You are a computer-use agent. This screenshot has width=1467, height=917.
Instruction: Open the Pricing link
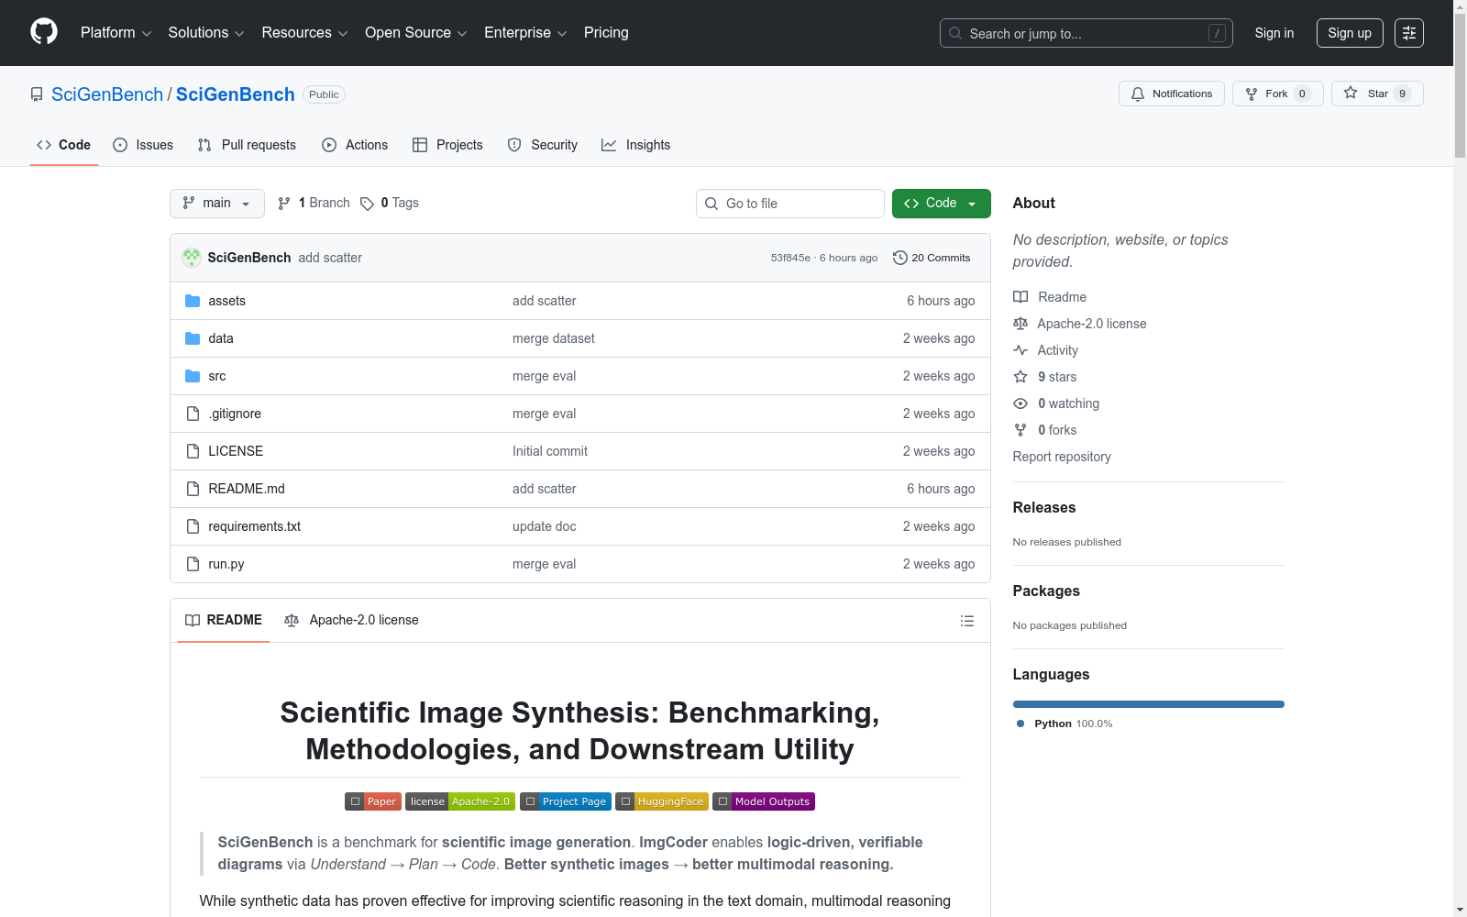(x=606, y=33)
